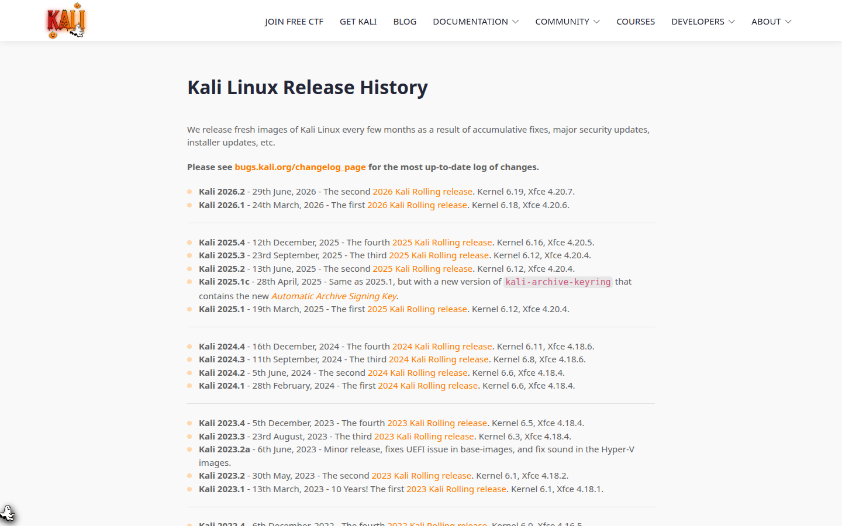Open the Kali 2024.4 rolling release link
842x526 pixels.
click(442, 347)
